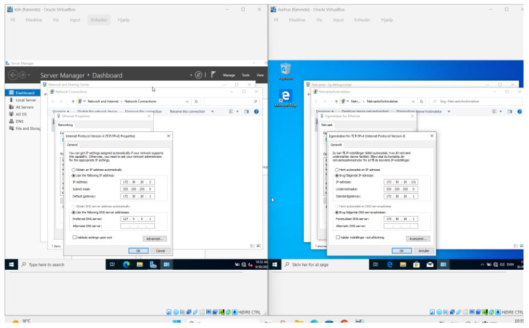Refresh the Netværksforbindelser address bar
Viewport: 529px width, 328px height.
click(x=421, y=101)
